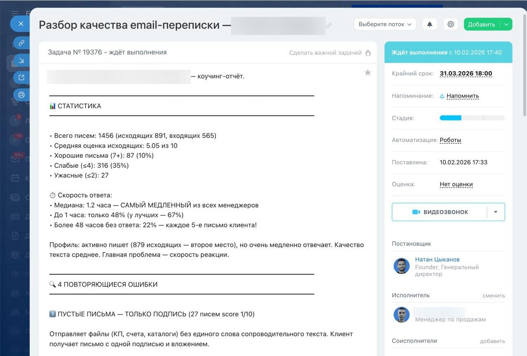Start a call with the 'ВИДЕОЗВОНОК' button
Image resolution: width=527 pixels, height=356 pixels.
(439, 212)
